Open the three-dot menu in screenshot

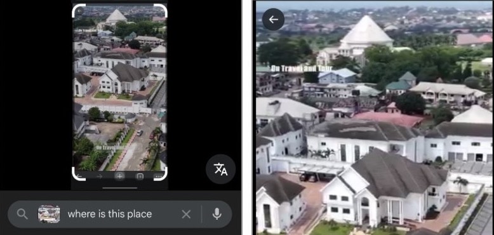click(159, 177)
